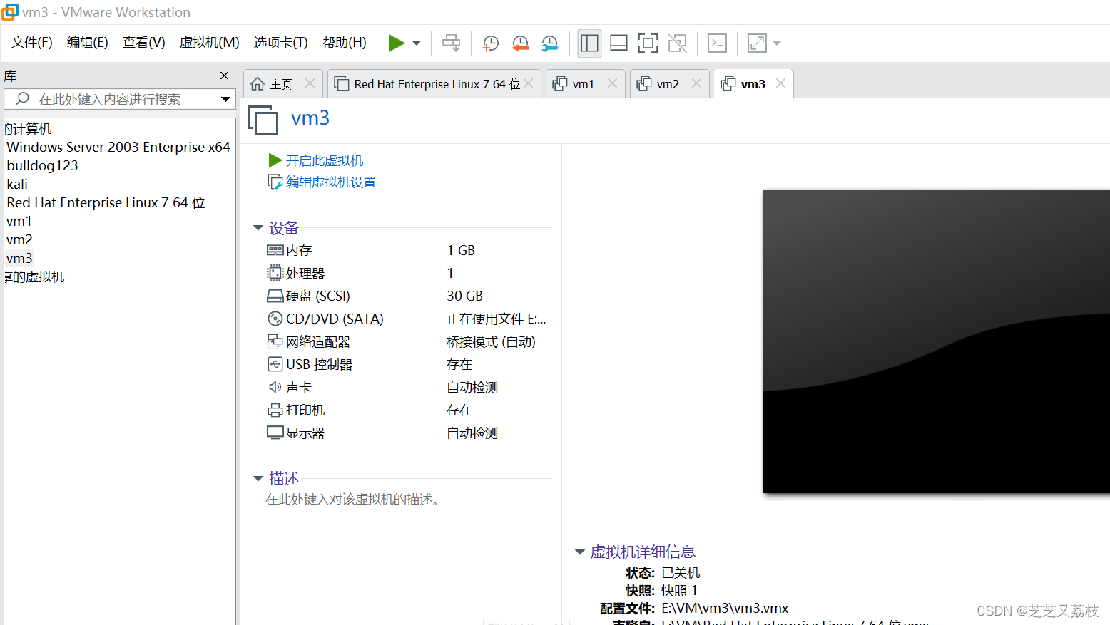Click the 已关机 status value
The width and height of the screenshot is (1110, 625).
(681, 572)
